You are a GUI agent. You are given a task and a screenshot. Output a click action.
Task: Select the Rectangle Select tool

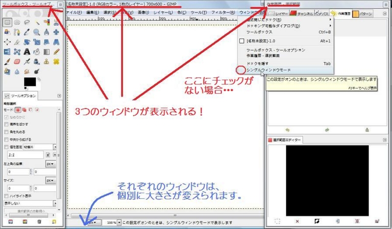pyautogui.click(x=7, y=23)
